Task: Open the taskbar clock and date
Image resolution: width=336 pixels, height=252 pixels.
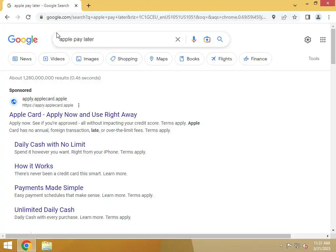Action: pyautogui.click(x=322, y=246)
